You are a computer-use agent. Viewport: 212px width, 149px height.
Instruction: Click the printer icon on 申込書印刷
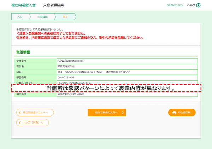tap(174, 113)
